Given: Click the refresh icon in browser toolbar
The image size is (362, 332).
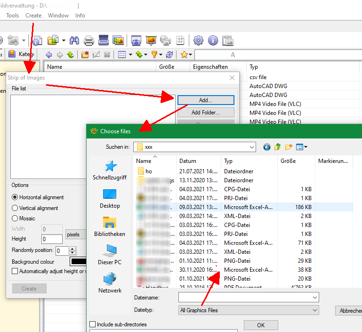Looking at the screenshot, I should [169, 55].
